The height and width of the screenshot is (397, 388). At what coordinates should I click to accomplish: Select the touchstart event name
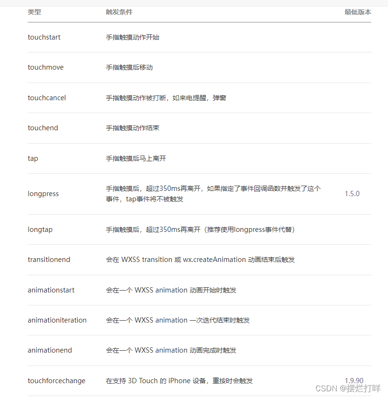pos(44,37)
